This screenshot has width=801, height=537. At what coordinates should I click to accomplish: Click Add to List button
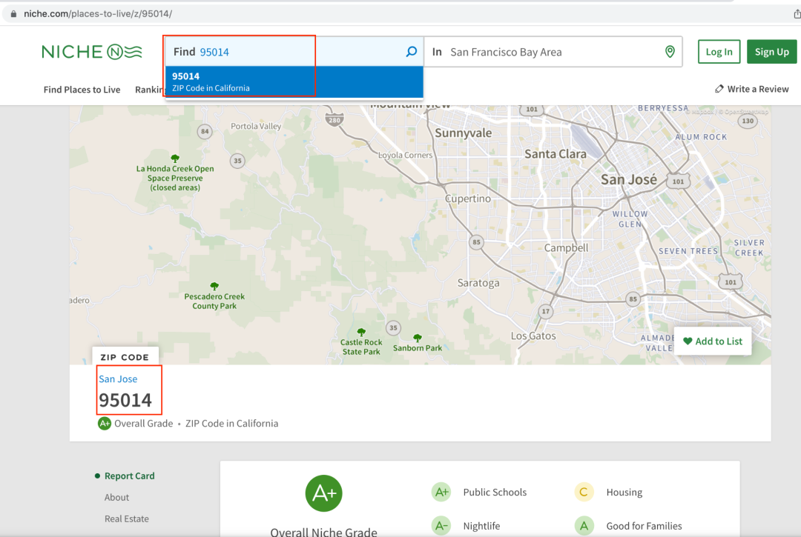(713, 341)
